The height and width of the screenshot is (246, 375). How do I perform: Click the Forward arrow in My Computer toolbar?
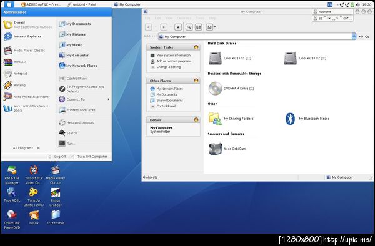pos(164,27)
